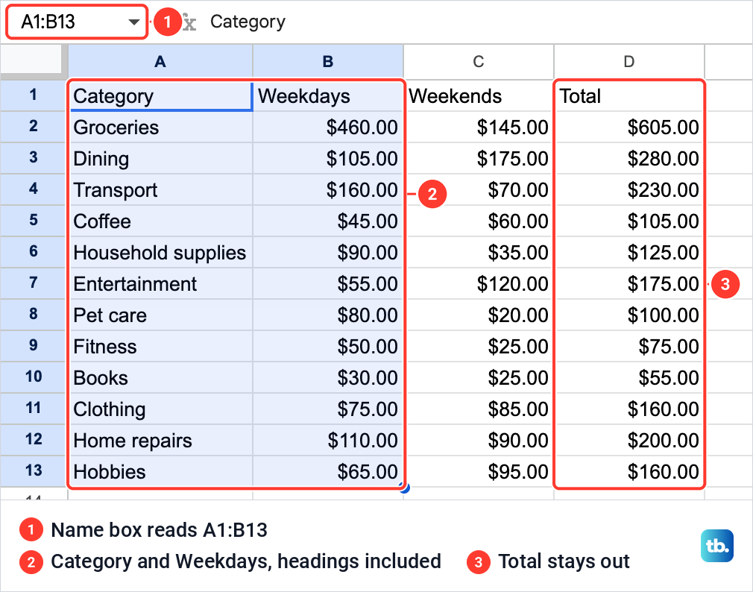The width and height of the screenshot is (753, 592).
Task: Select the Transport cell
Action: pos(160,189)
